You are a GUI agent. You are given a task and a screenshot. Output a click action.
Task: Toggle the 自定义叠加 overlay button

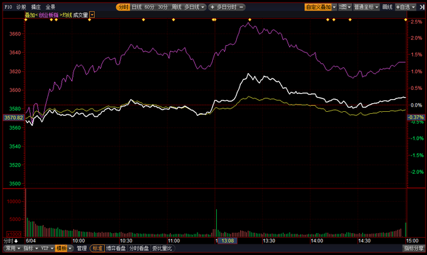(x=318, y=7)
